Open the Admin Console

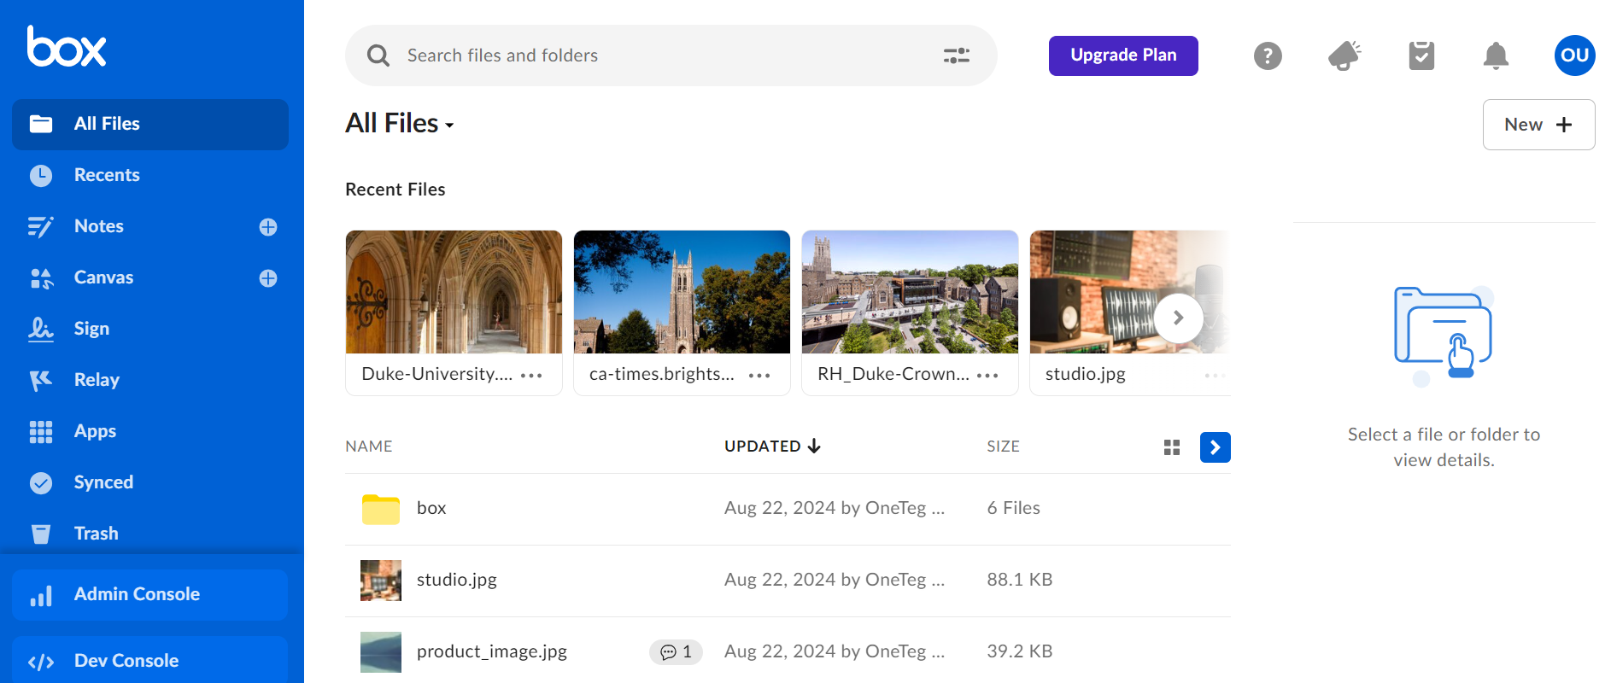[x=137, y=594]
